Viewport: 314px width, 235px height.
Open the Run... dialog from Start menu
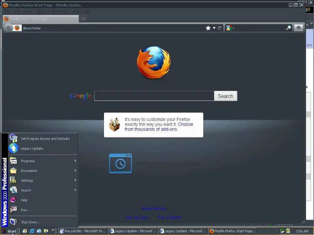(x=43, y=210)
